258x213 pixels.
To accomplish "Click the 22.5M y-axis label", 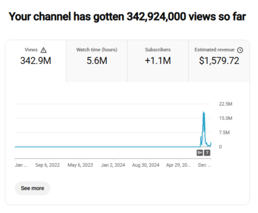I will pyautogui.click(x=226, y=104).
